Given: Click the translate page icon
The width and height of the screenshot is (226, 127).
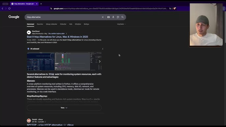Looking at the screenshot, I should point(170,9).
